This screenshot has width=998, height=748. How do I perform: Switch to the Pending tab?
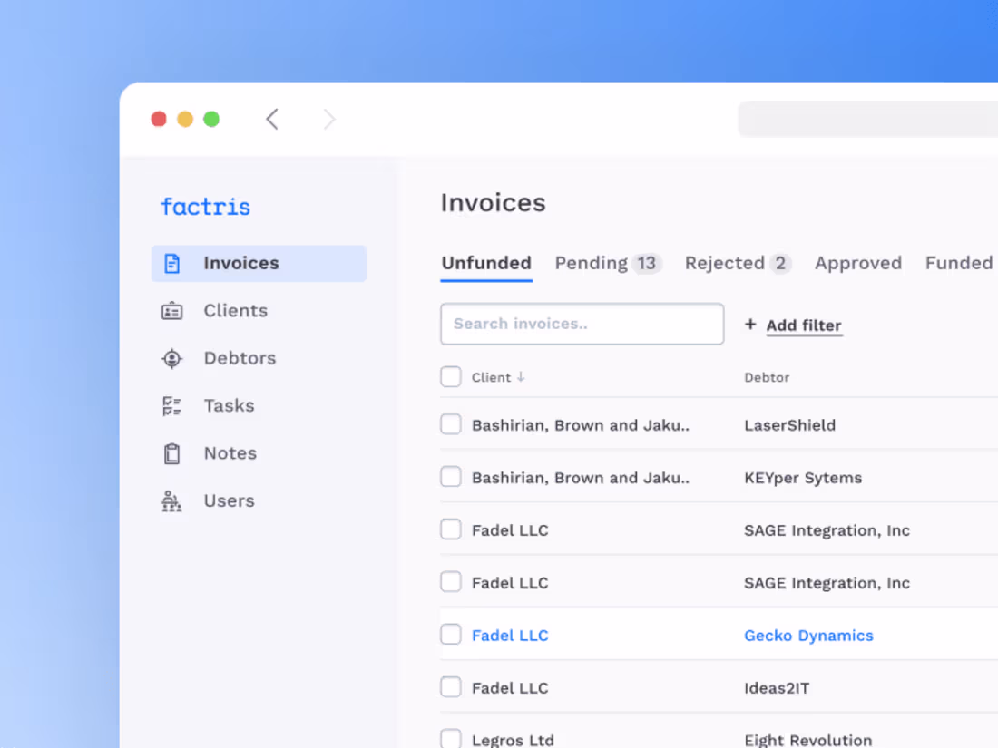(593, 263)
